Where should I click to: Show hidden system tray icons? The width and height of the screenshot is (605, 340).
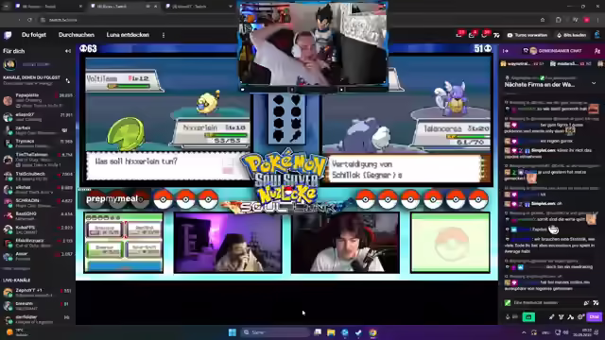(x=524, y=332)
